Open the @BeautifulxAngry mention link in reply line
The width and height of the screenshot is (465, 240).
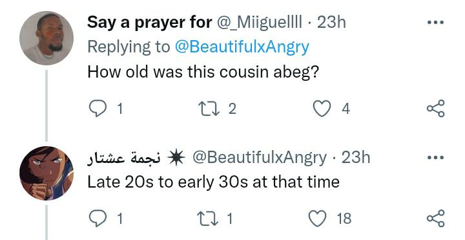tap(242, 47)
